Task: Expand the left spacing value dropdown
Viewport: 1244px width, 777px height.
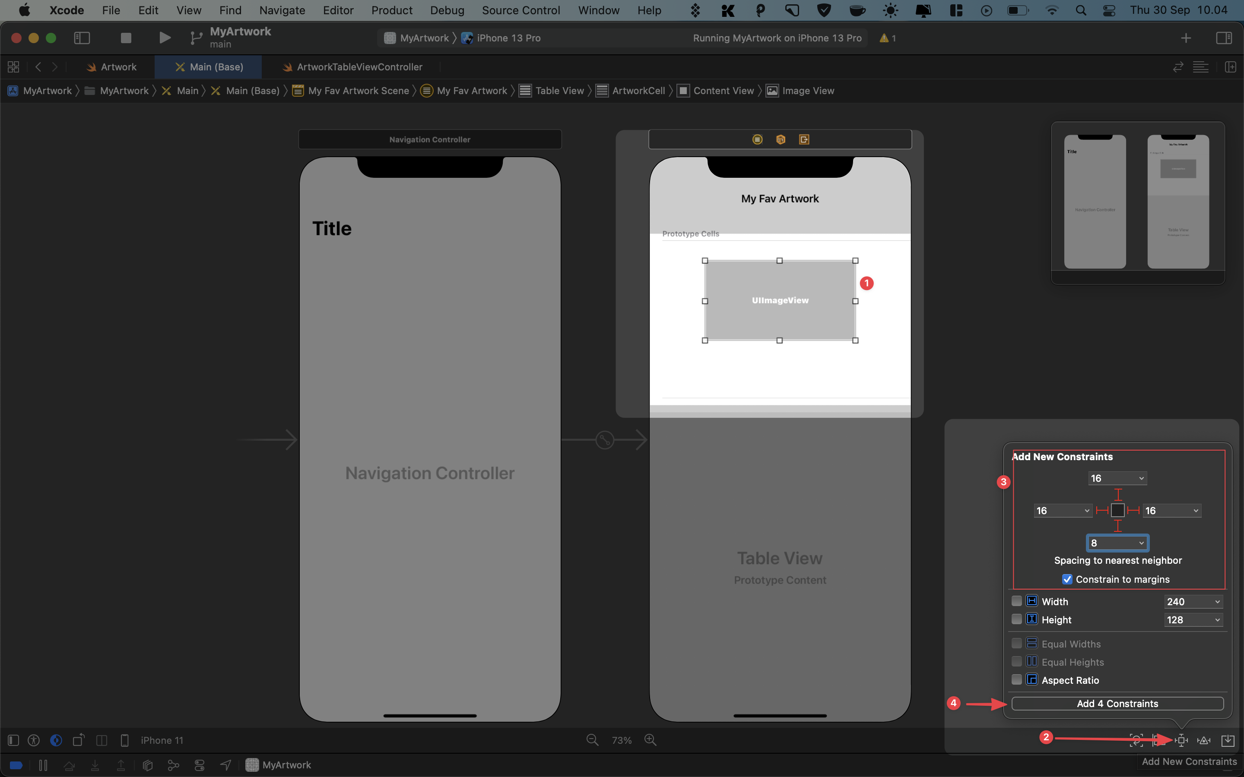Action: pos(1087,510)
